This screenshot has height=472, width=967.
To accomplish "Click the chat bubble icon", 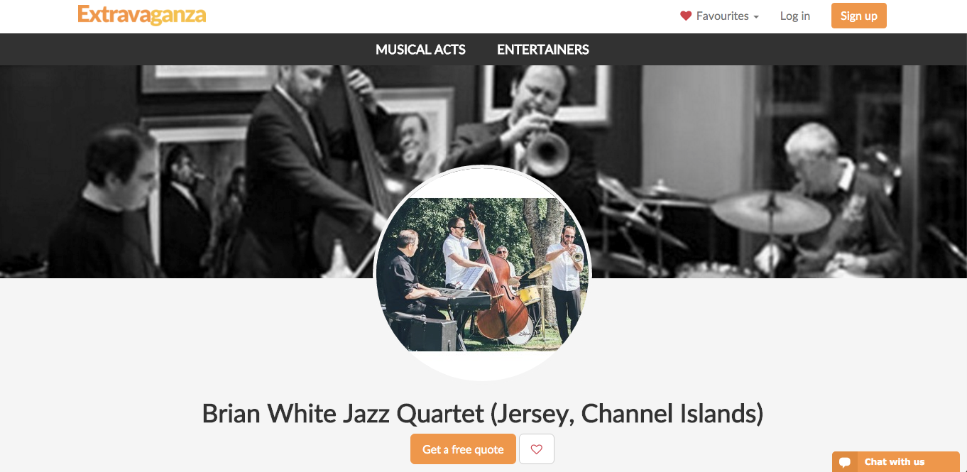I will (x=845, y=462).
